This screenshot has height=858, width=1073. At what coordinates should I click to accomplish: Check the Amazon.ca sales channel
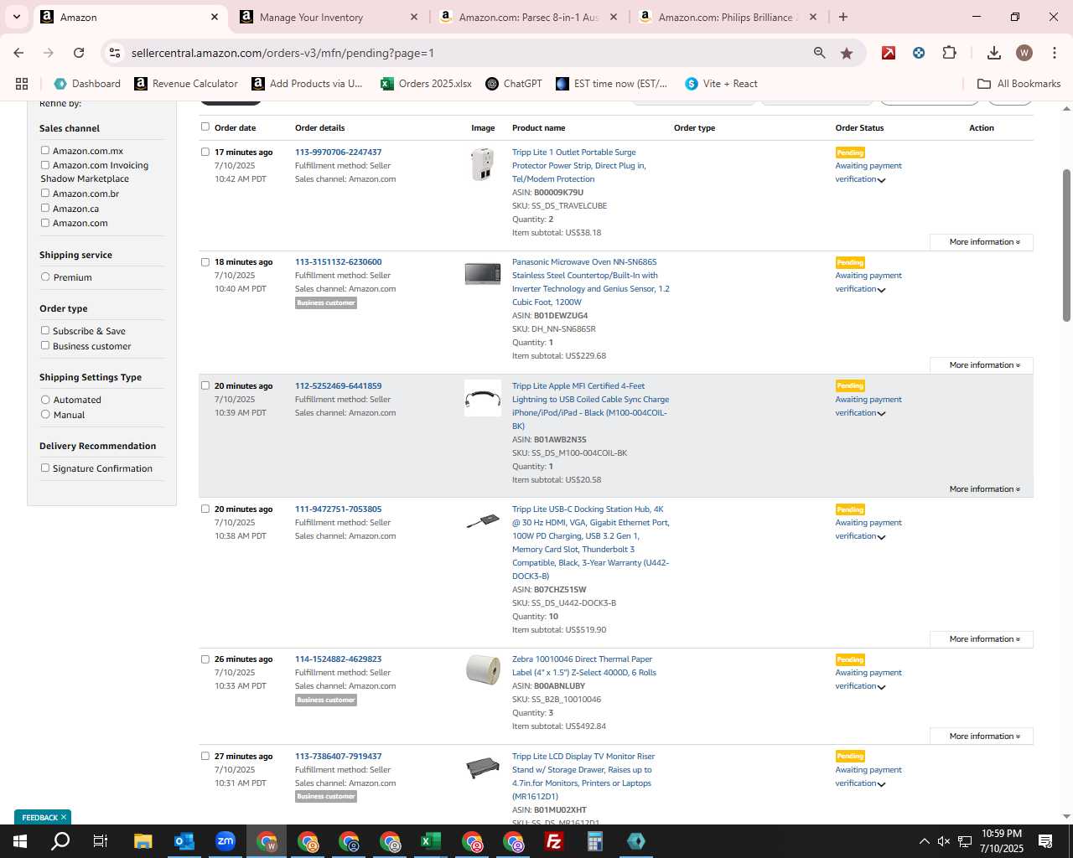45,208
